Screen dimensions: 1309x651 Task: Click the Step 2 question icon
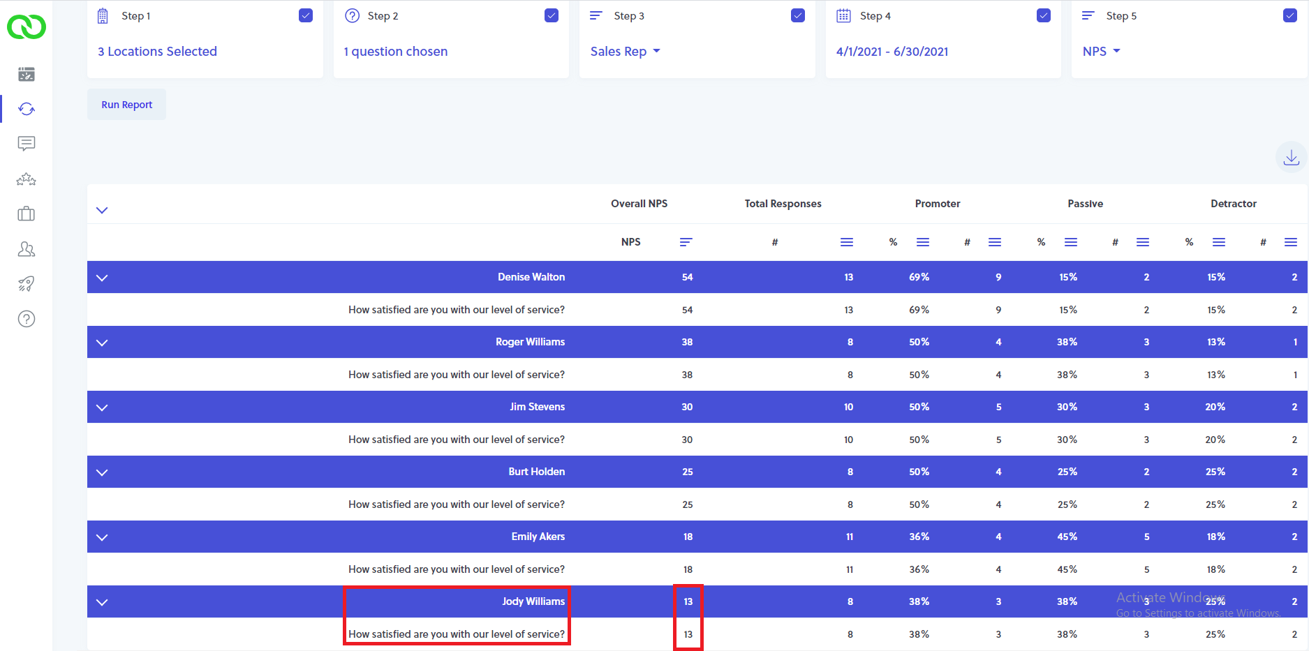click(353, 15)
